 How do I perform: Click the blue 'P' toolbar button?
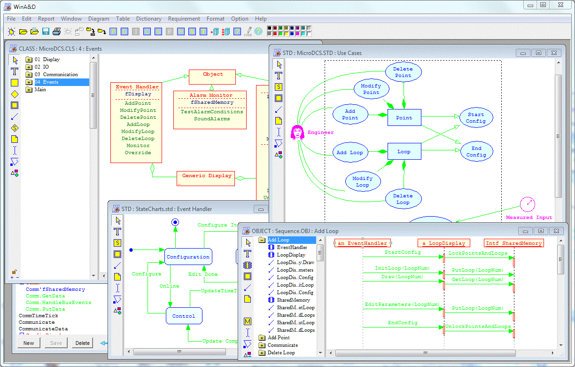(x=113, y=31)
